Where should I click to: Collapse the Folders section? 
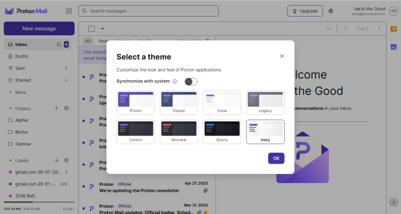[x=10, y=109]
